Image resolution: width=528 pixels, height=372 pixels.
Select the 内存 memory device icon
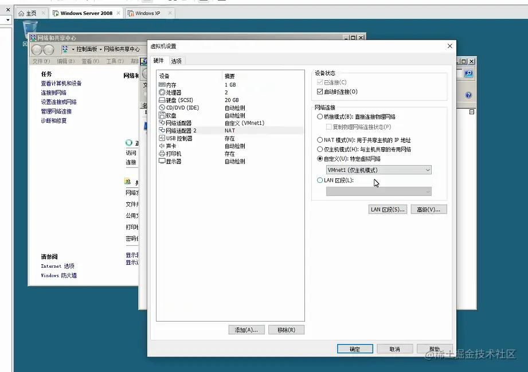click(x=162, y=85)
